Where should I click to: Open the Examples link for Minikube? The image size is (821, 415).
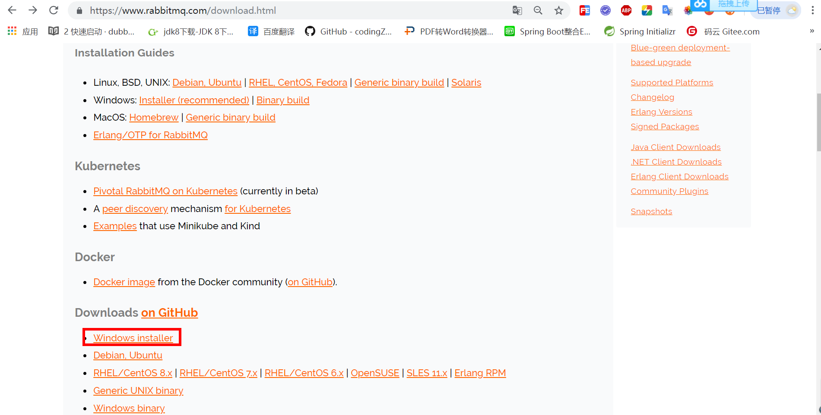[115, 226]
